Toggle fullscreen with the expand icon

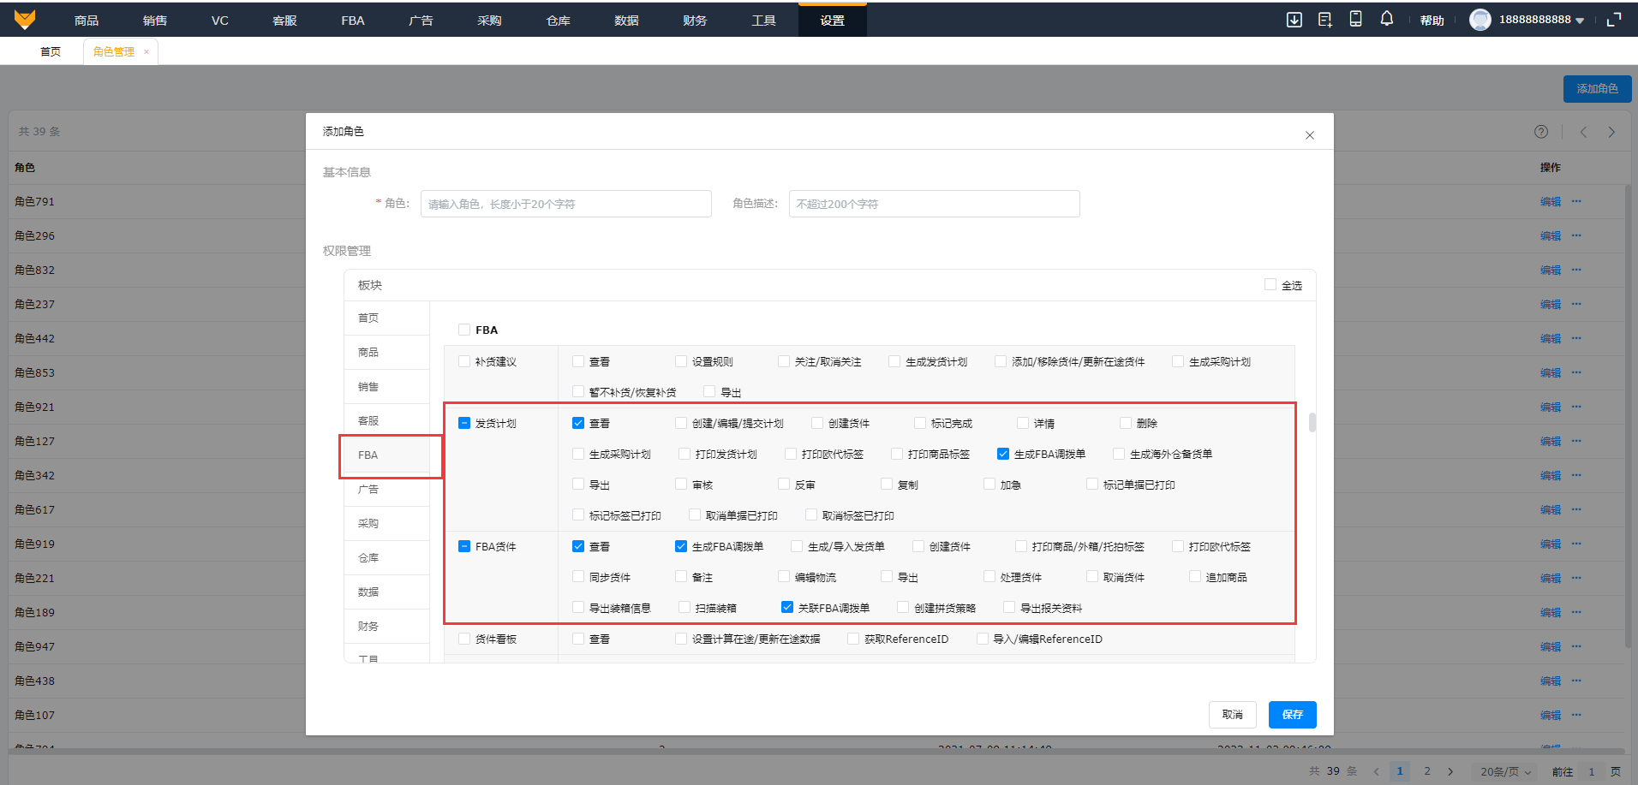pyautogui.click(x=1614, y=20)
